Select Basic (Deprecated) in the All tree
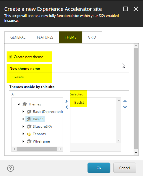143x176 pixels. click(x=48, y=112)
